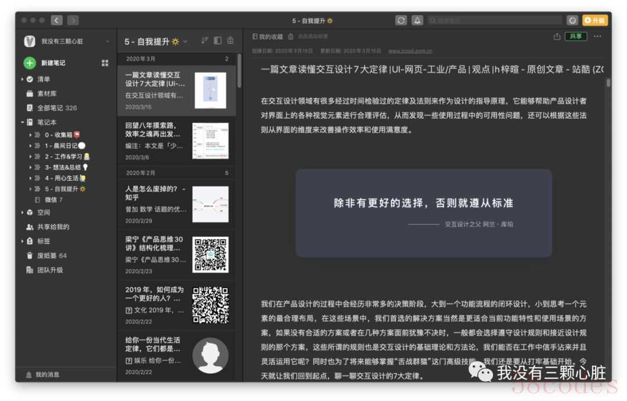Open note list sort options icon

204,41
